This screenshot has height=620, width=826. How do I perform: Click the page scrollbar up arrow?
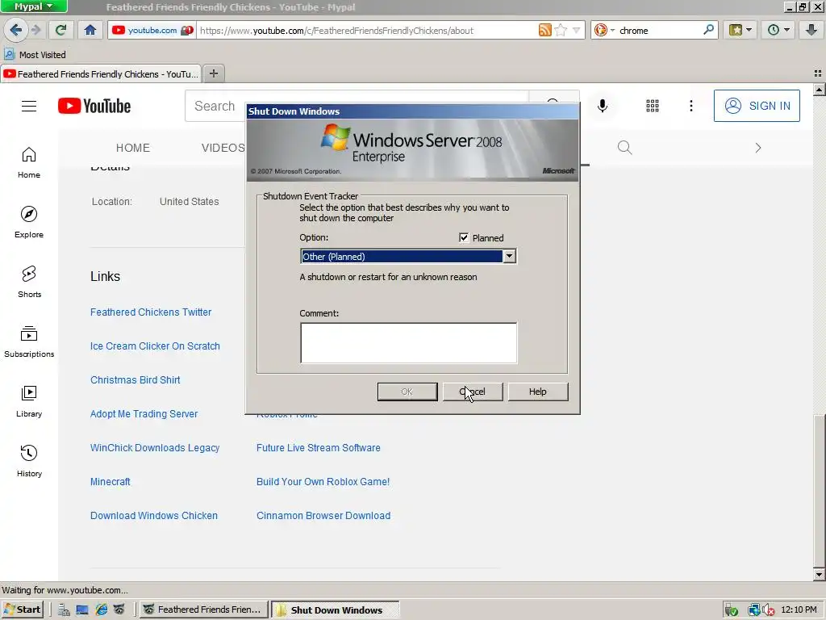coord(819,90)
